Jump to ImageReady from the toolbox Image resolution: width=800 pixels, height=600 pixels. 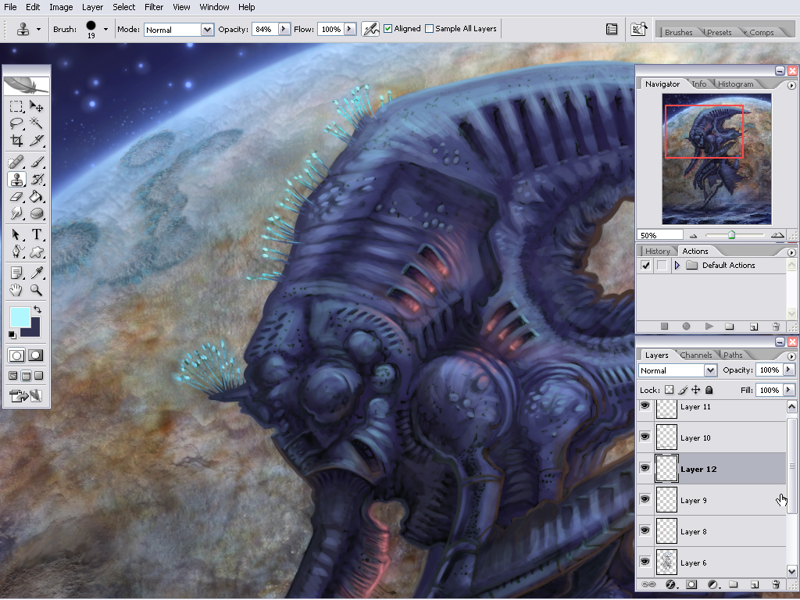point(26,396)
